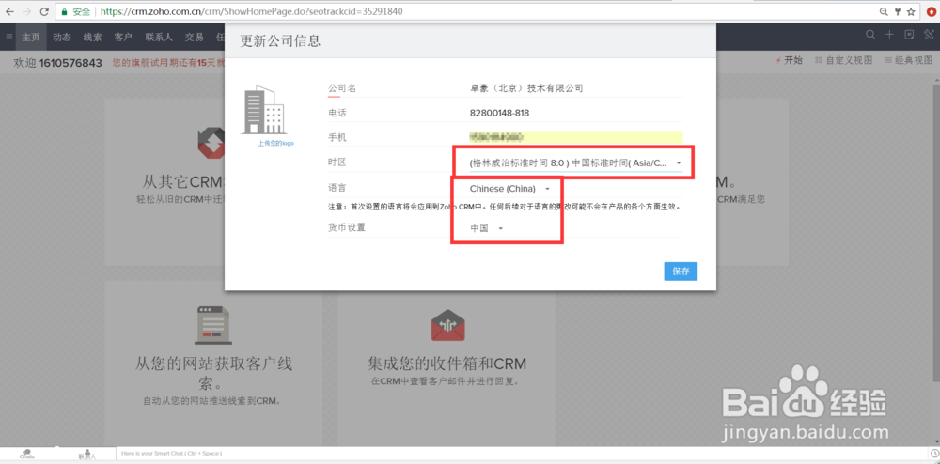Click the website form lead capture icon
This screenshot has width=940, height=464.
pyautogui.click(x=212, y=325)
